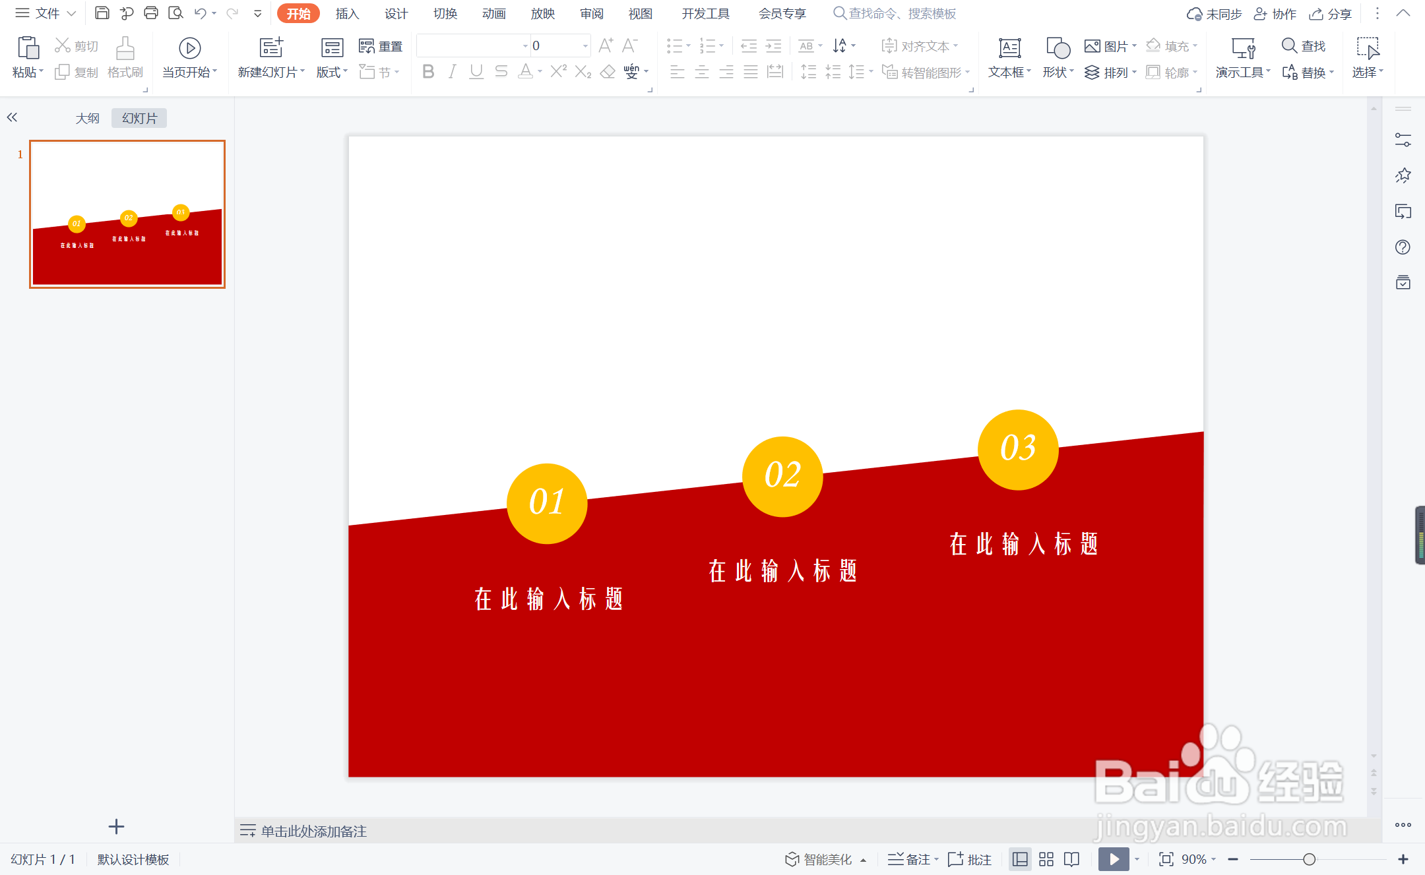
Task: Toggle Bold formatting
Action: click(x=428, y=72)
